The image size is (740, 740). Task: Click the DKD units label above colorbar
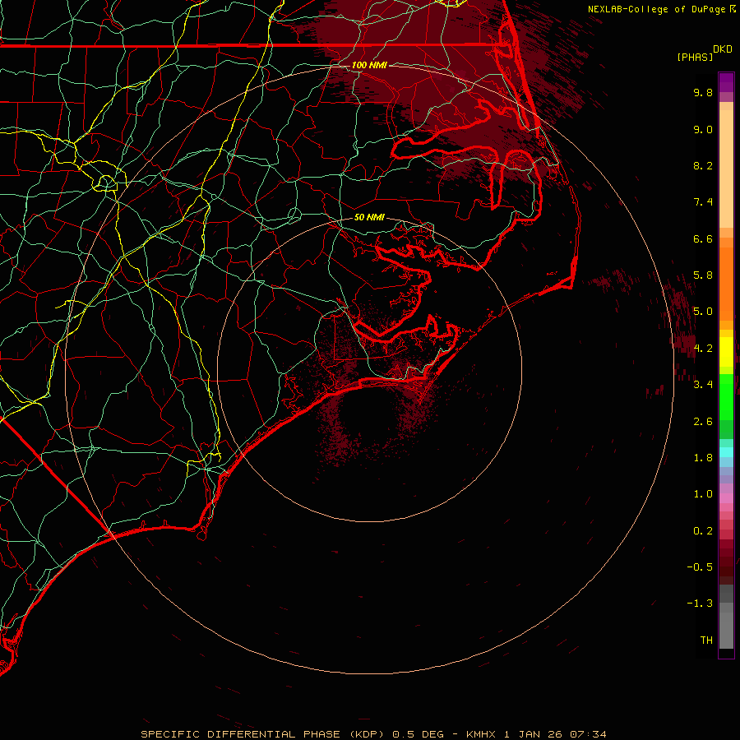[x=723, y=49]
